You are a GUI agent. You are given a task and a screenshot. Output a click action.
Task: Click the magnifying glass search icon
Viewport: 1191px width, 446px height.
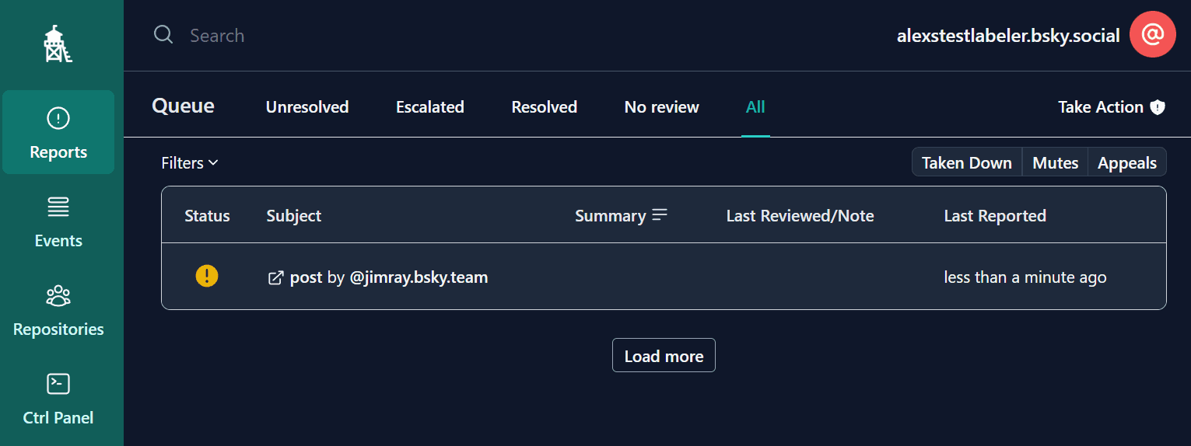[163, 35]
